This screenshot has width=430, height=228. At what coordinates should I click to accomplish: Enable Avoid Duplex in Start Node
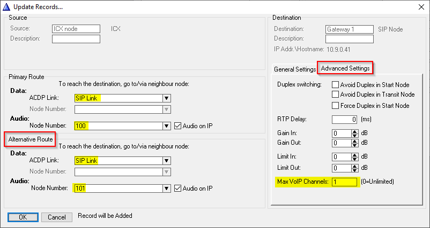pyautogui.click(x=336, y=84)
